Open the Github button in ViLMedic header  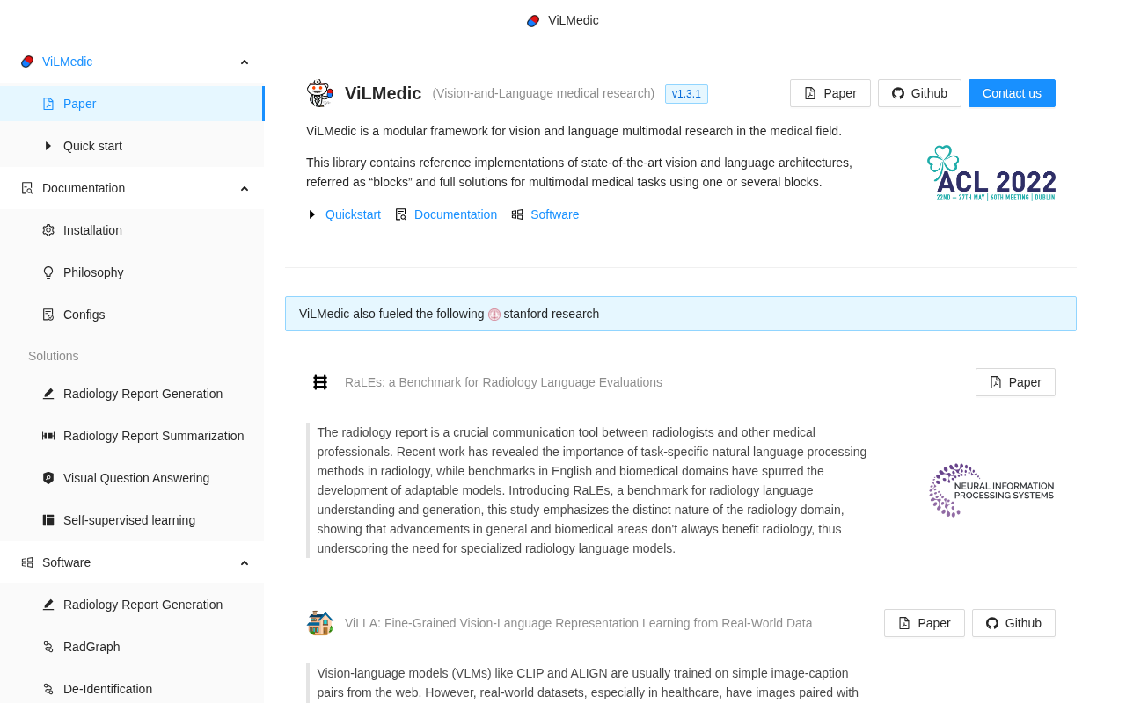click(919, 93)
